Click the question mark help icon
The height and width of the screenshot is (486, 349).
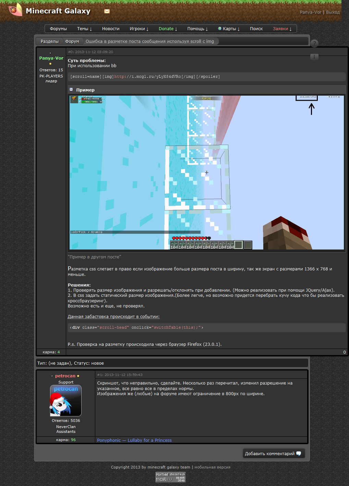(314, 44)
